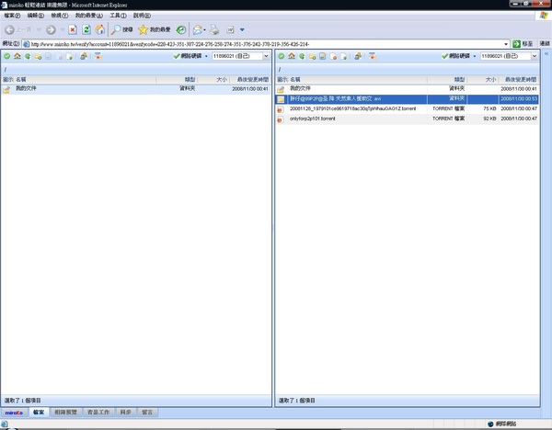Open the View menu (V)
The height and width of the screenshot is (430, 552).
click(x=60, y=16)
